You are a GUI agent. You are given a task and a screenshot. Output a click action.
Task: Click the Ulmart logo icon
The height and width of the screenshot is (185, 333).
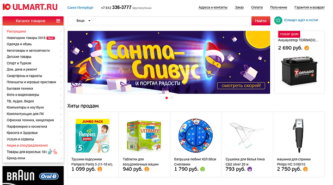point(6,7)
